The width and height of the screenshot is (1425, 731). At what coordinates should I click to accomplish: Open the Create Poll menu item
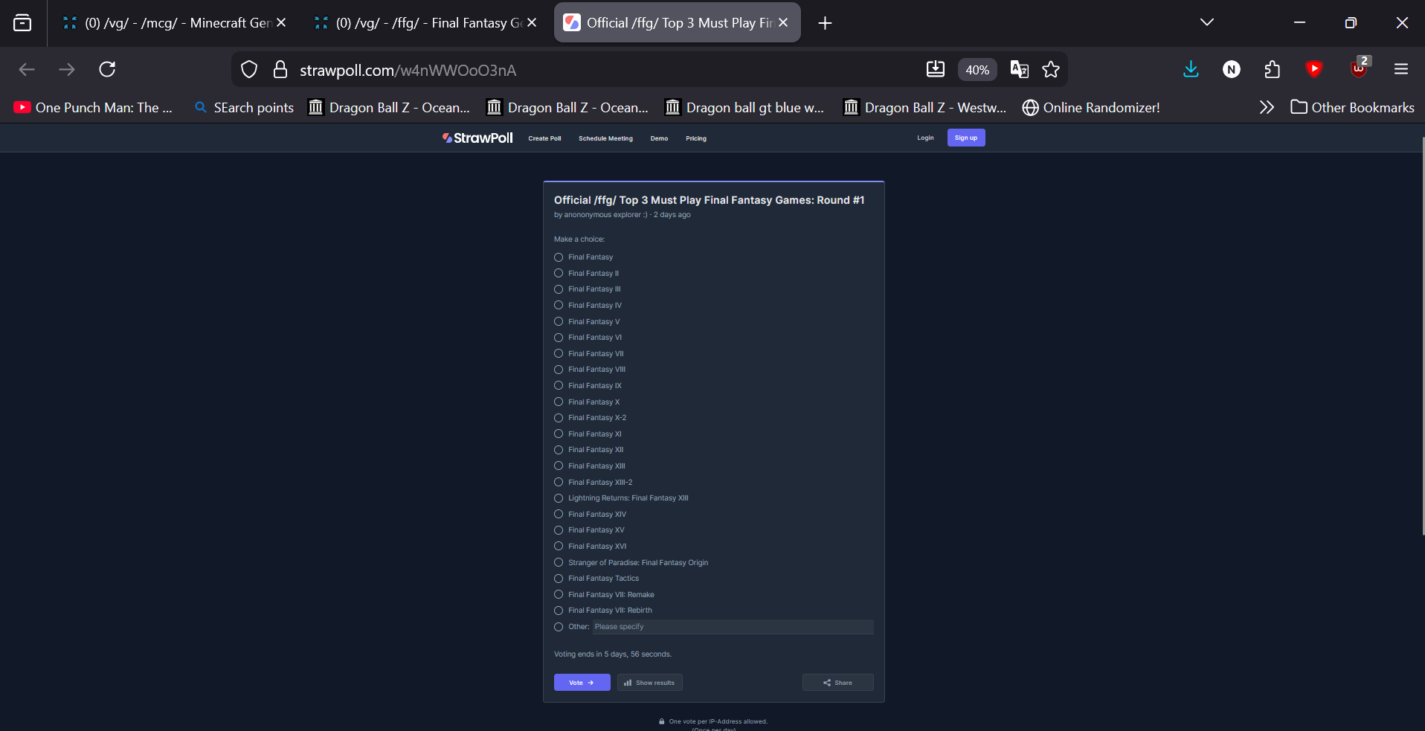pos(544,138)
